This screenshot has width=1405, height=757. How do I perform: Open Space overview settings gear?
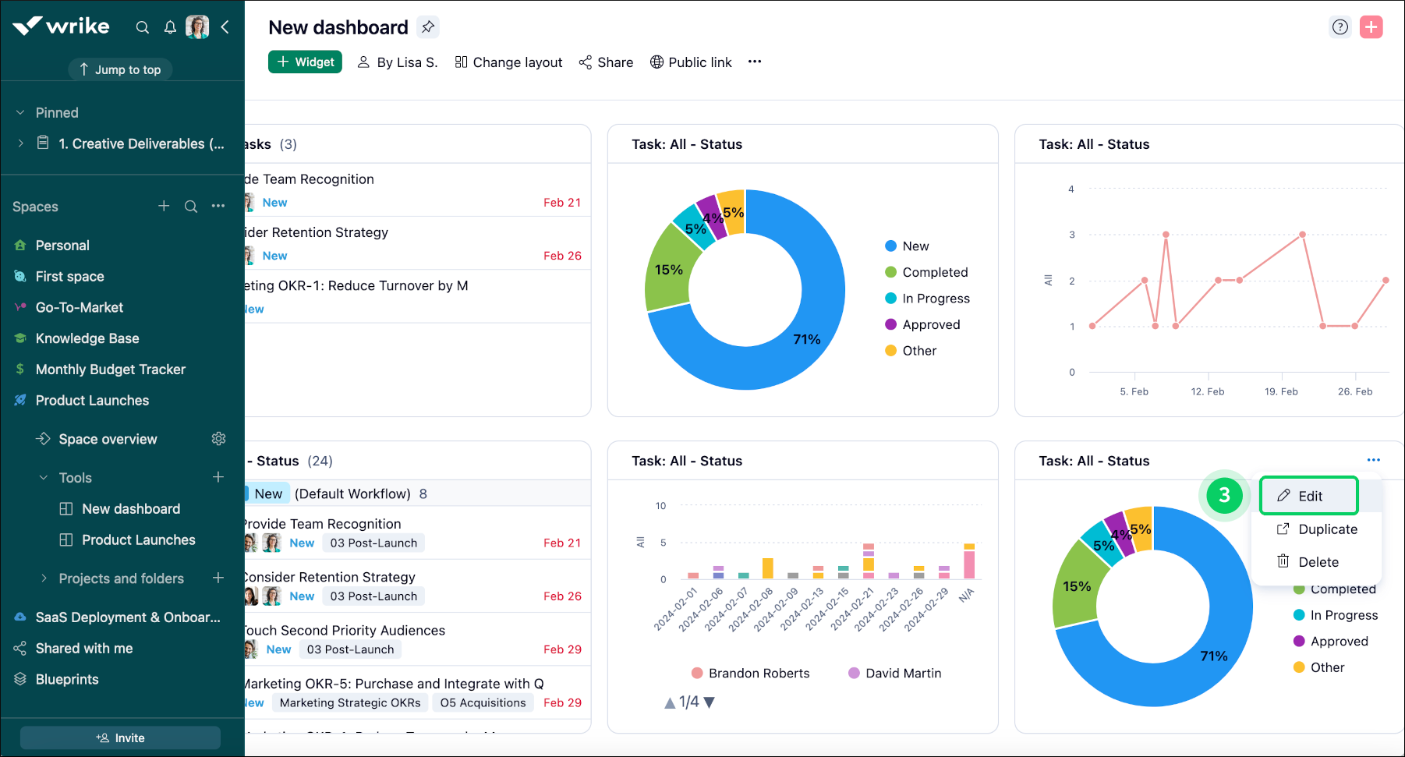point(218,438)
